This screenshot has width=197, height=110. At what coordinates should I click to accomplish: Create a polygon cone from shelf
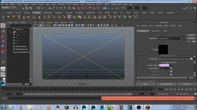click(x=24, y=17)
